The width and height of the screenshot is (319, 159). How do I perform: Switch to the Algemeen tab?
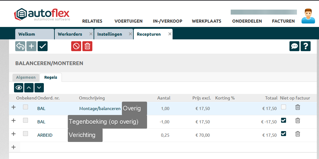click(26, 77)
